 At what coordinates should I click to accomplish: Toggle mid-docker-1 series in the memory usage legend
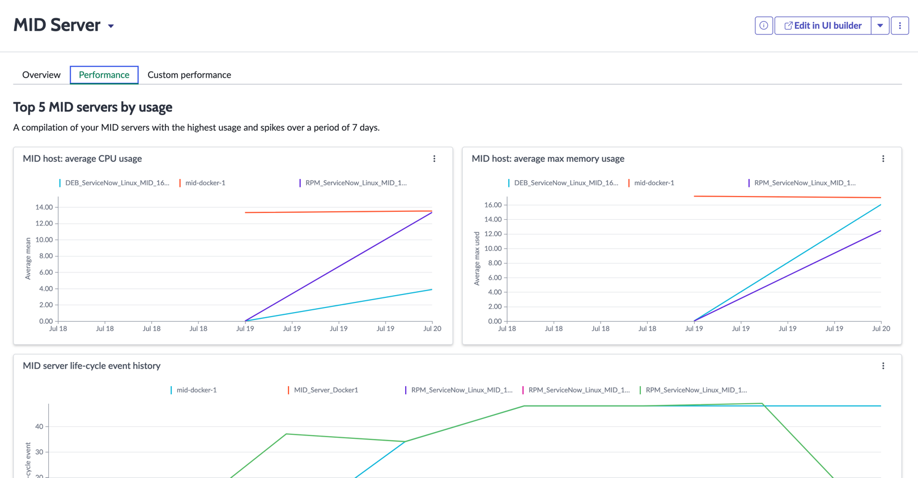click(x=651, y=183)
